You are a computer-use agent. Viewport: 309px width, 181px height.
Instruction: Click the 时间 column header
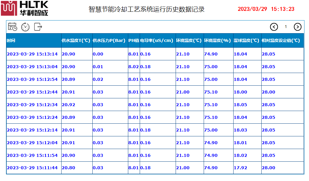(x=11, y=40)
